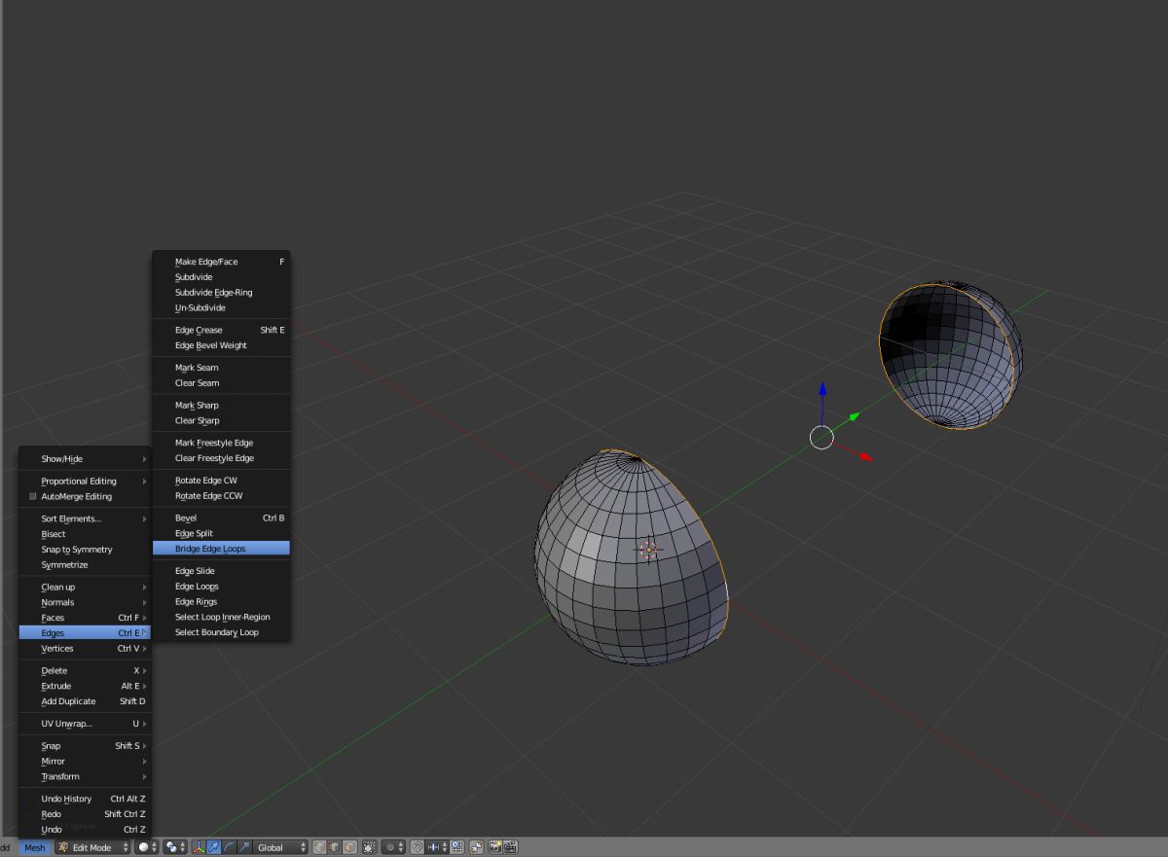Screen dimensions: 1168x857
Task: Choose Mark Seam
Action: [221, 368]
